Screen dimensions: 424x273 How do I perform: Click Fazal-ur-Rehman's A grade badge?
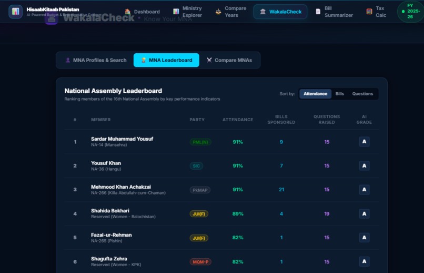pyautogui.click(x=364, y=238)
